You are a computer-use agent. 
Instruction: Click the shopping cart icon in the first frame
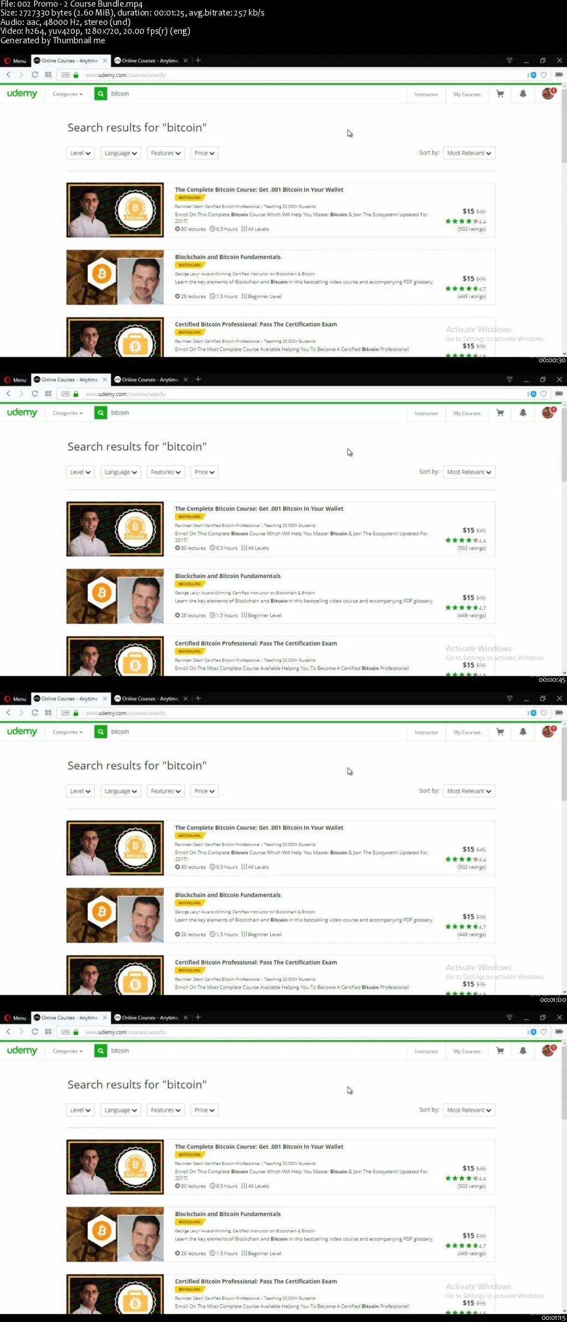(500, 94)
